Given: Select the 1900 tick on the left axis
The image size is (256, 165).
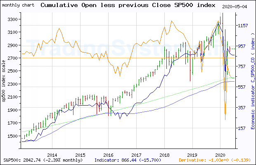Looking at the screenshot, I should tap(12, 110).
